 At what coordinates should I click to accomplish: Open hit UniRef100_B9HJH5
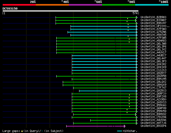(x=153, y=79)
